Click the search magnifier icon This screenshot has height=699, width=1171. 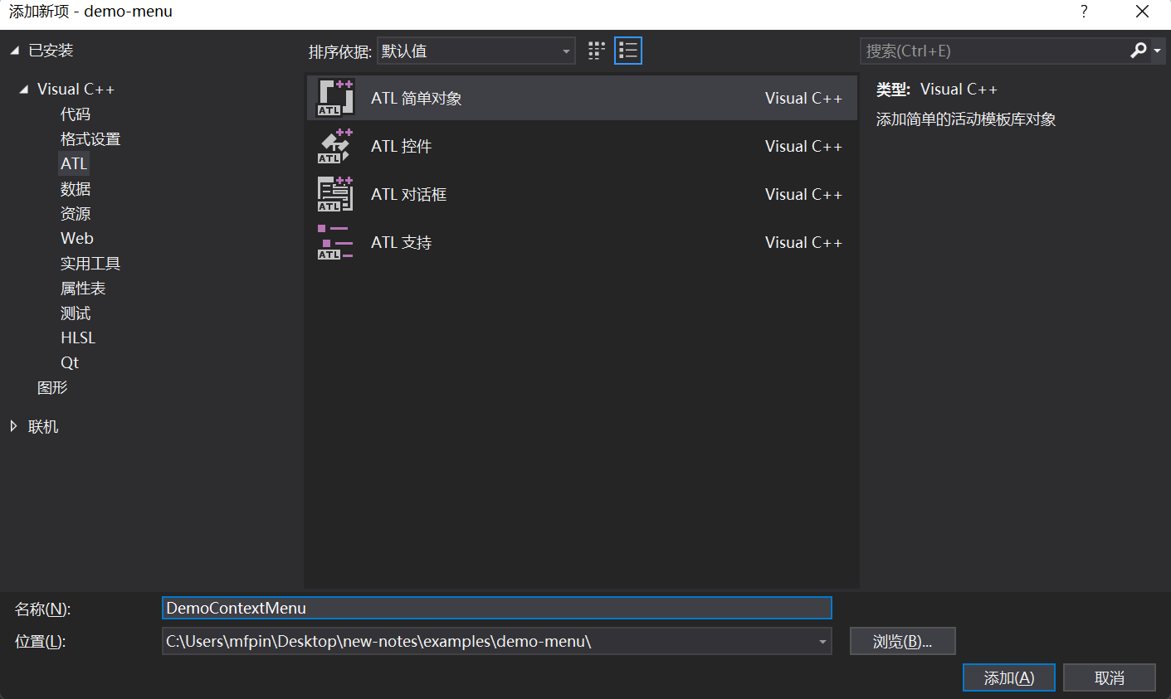1138,51
